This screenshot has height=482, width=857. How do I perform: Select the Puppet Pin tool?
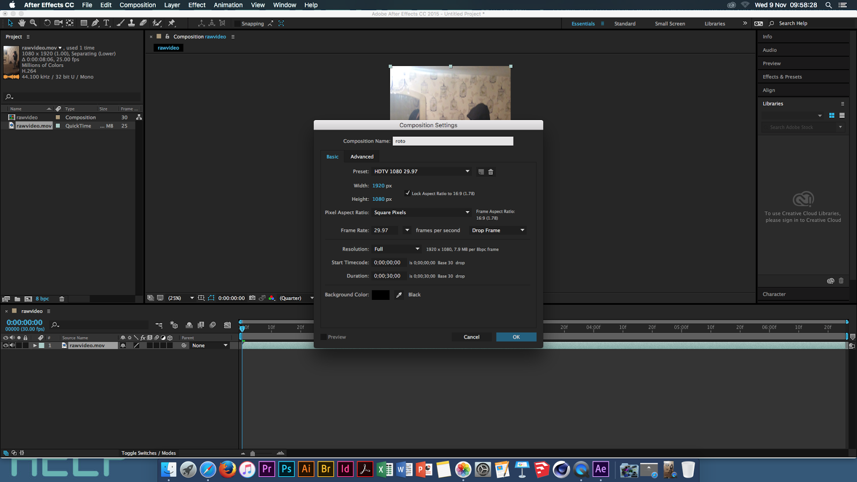(172, 23)
